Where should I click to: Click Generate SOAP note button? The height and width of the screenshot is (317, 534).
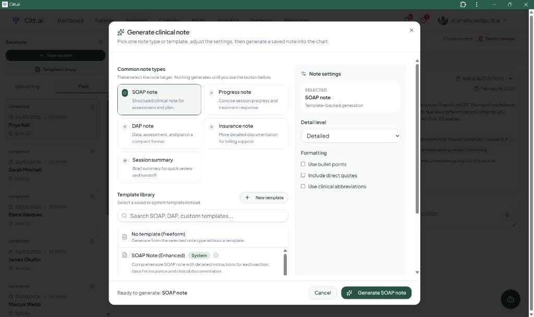[376, 293]
